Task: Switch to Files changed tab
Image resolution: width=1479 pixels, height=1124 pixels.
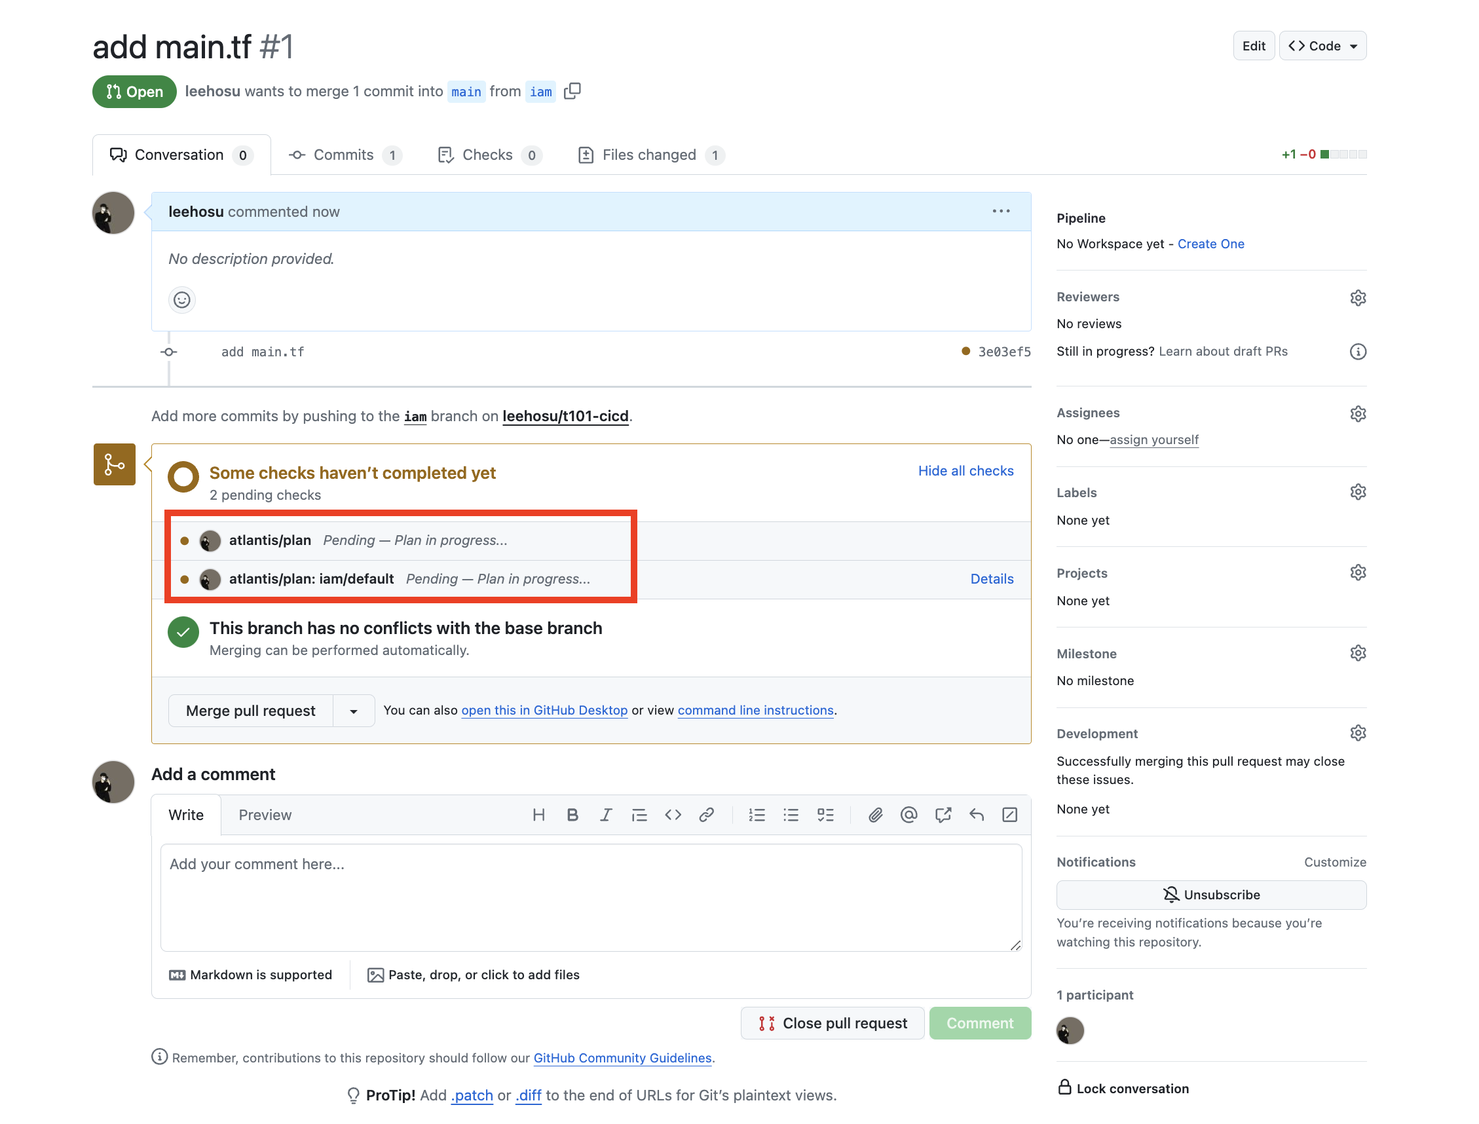Action: tap(650, 155)
